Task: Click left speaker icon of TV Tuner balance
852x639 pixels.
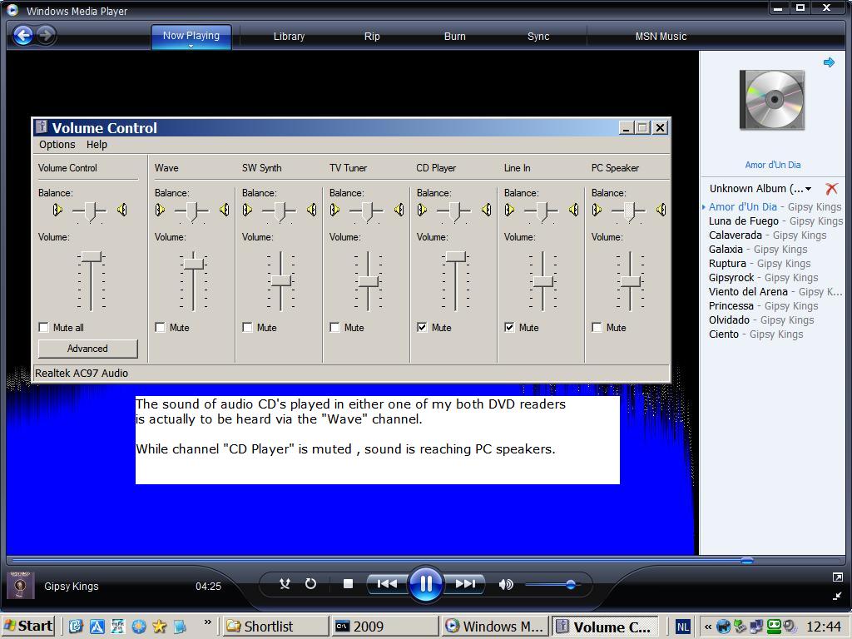Action: click(334, 210)
